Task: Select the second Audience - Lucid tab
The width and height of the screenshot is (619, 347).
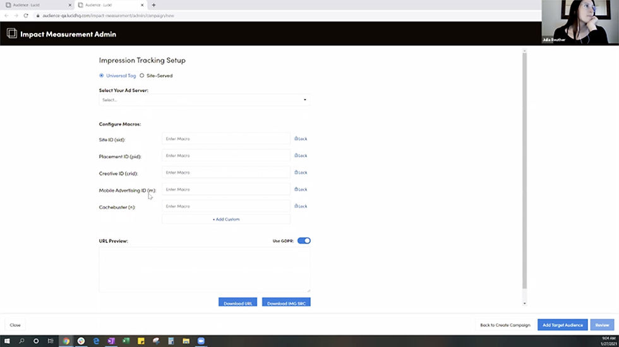Action: pos(110,5)
